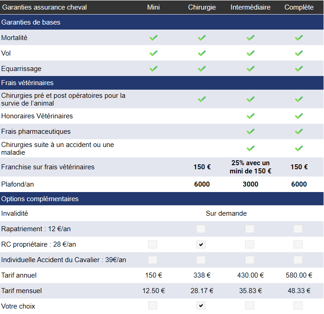Tick Individuelle Accident du Cavalier for Chirurgie

coord(201,260)
